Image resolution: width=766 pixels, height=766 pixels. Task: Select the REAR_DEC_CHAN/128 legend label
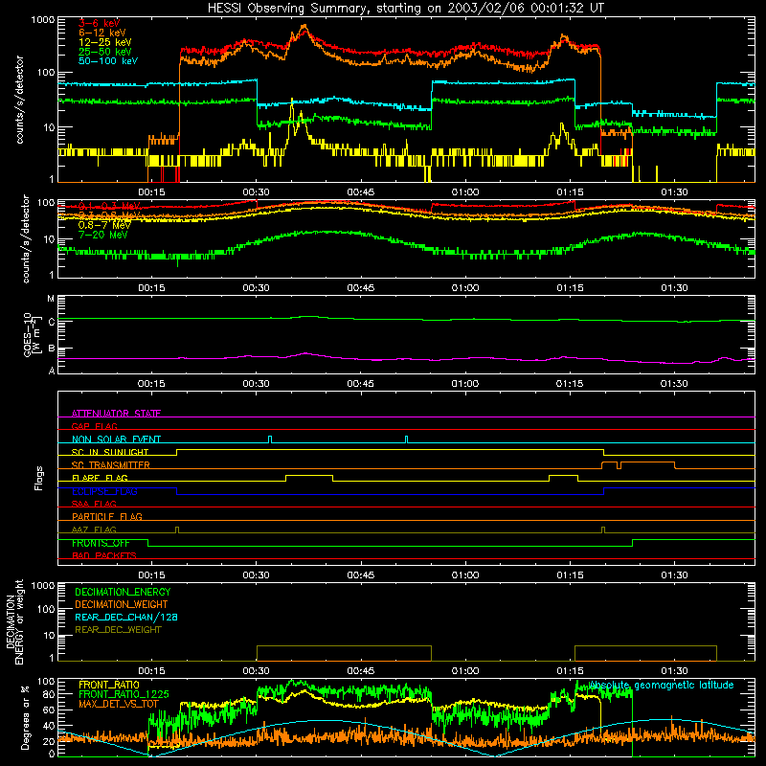tap(126, 617)
